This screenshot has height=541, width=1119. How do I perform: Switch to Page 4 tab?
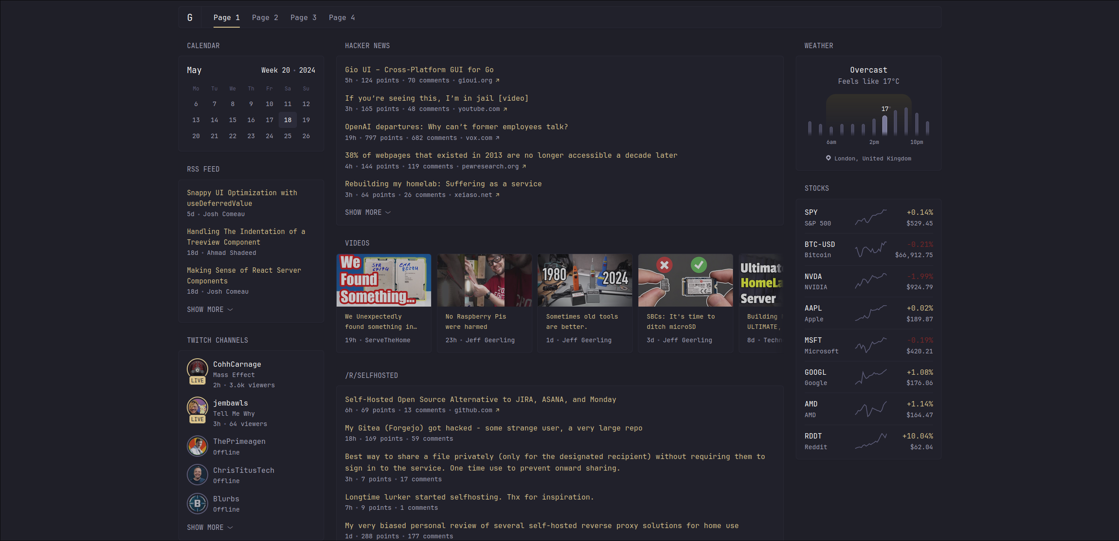(341, 17)
